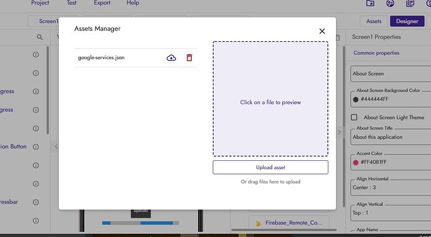The image size is (431, 237).
Task: Delete the google-services.json asset
Action: 189,57
